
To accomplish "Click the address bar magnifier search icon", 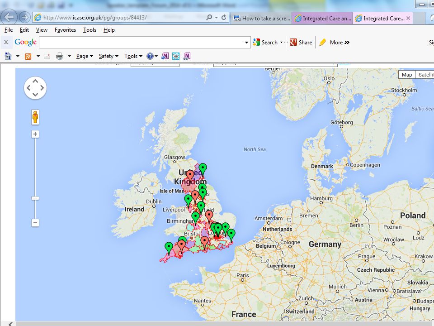I will [209, 18].
